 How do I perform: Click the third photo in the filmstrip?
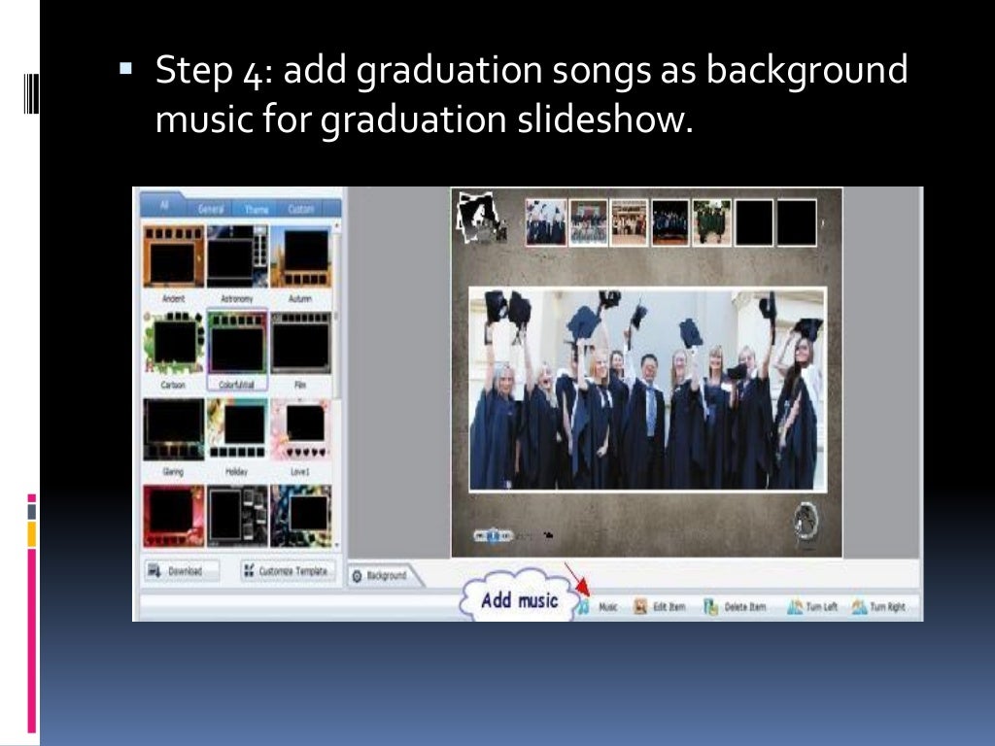point(629,222)
